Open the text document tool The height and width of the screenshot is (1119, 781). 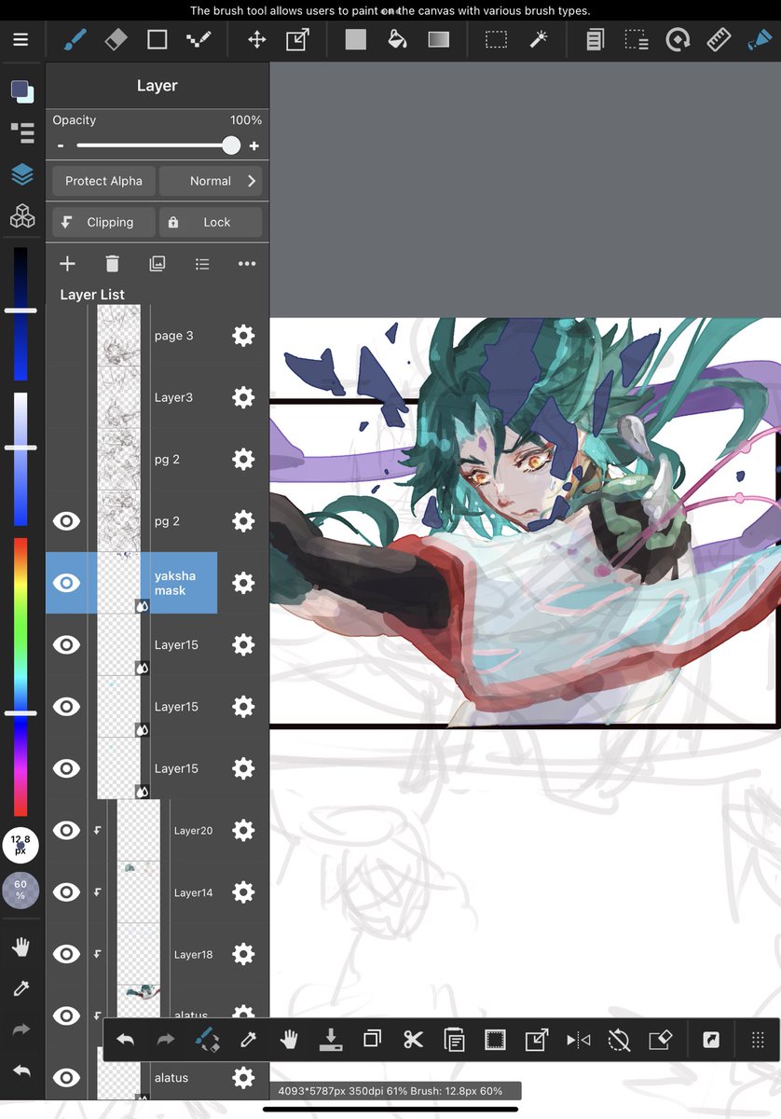pos(596,40)
